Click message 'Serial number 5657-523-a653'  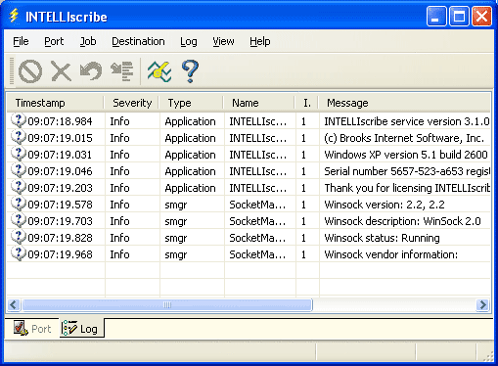(x=393, y=171)
